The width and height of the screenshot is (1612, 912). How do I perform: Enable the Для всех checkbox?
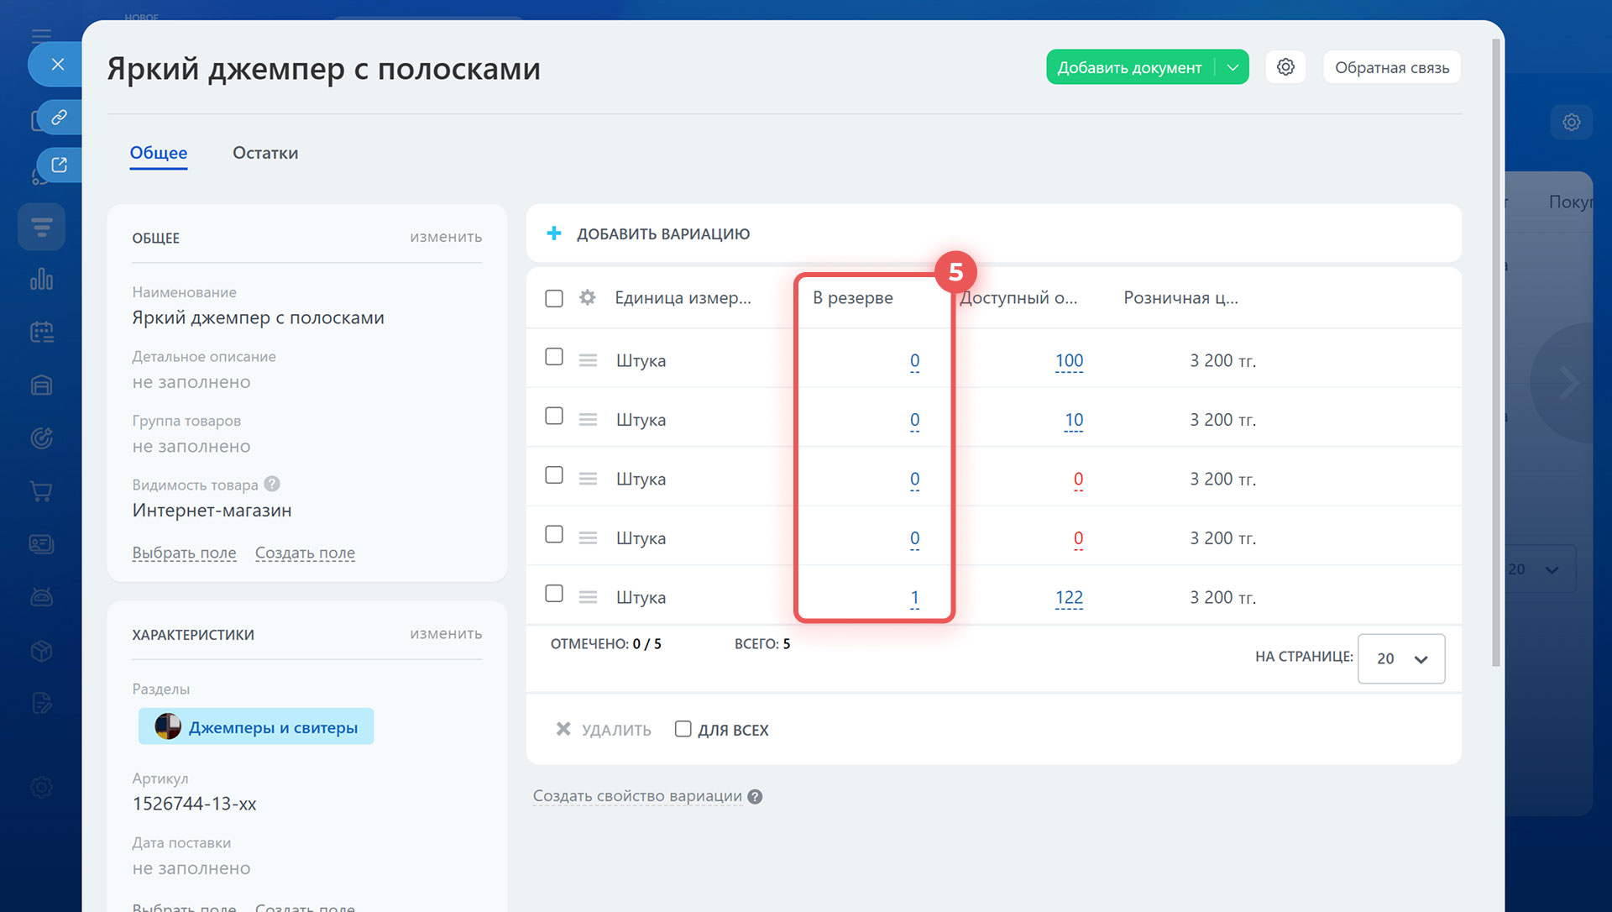683,729
